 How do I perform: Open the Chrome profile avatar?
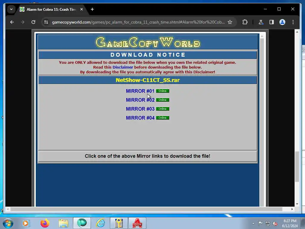tap(282, 22)
